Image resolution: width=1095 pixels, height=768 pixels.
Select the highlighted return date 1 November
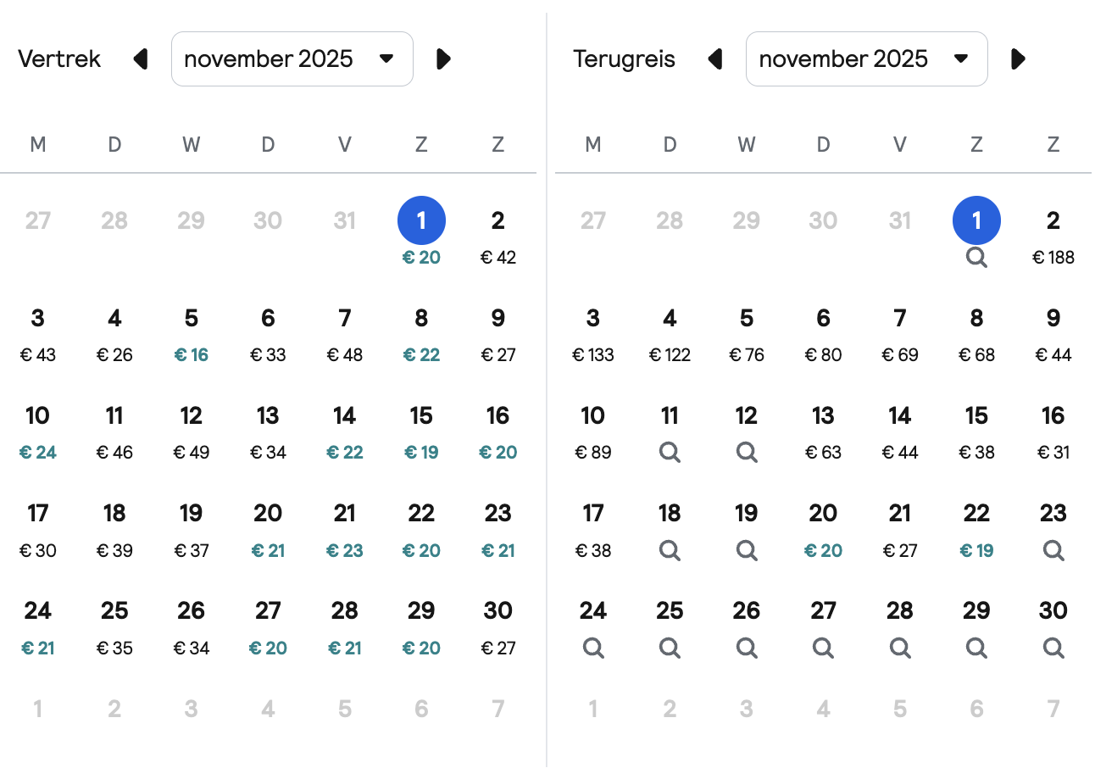pos(976,222)
